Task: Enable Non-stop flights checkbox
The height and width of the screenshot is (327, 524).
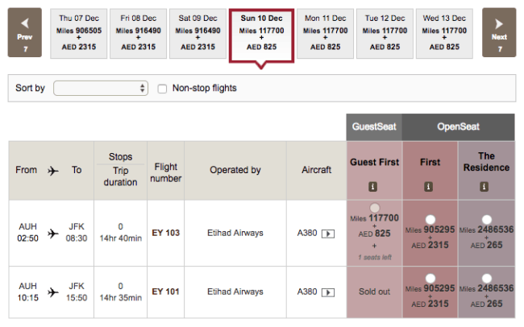Action: [162, 89]
